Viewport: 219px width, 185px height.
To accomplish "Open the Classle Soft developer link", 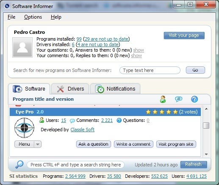I will tap(83, 130).
